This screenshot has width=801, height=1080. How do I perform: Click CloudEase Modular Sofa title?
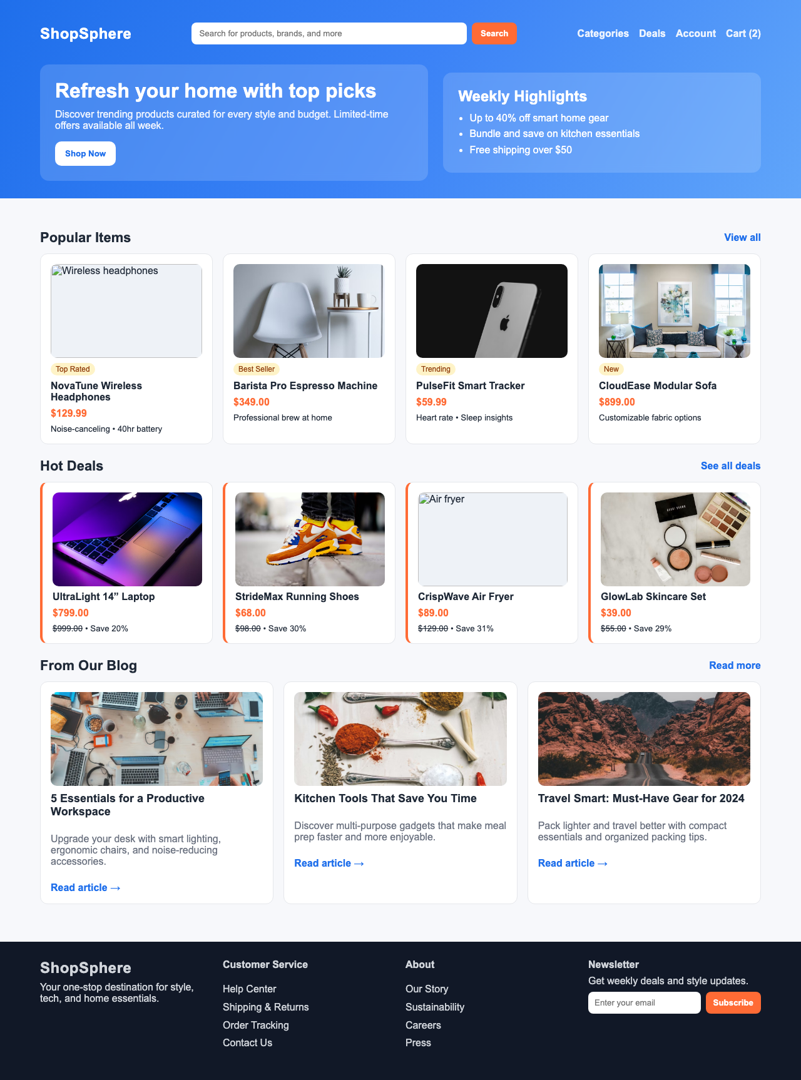pyautogui.click(x=658, y=386)
